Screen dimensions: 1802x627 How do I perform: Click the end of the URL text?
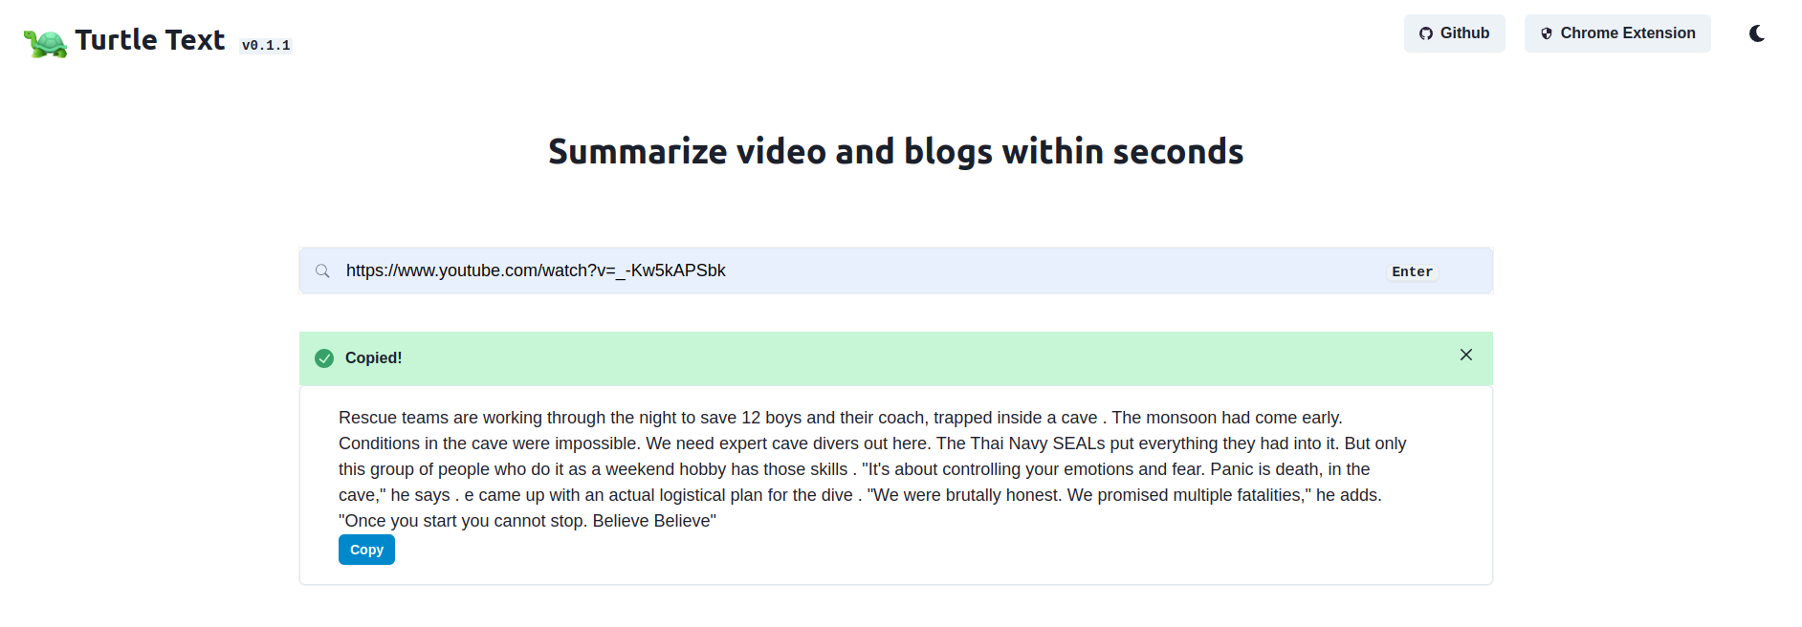[x=725, y=270]
